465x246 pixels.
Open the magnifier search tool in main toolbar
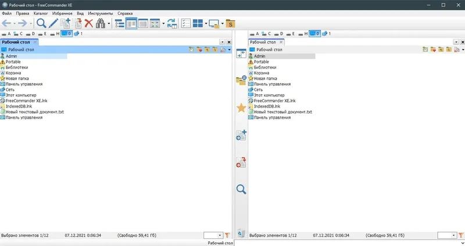[x=41, y=23]
